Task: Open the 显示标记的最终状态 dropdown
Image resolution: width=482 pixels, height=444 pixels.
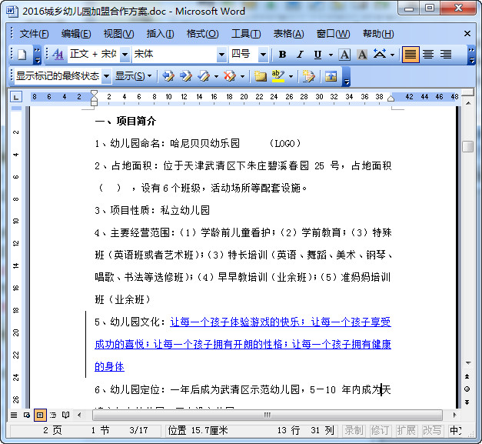Action: [x=106, y=75]
